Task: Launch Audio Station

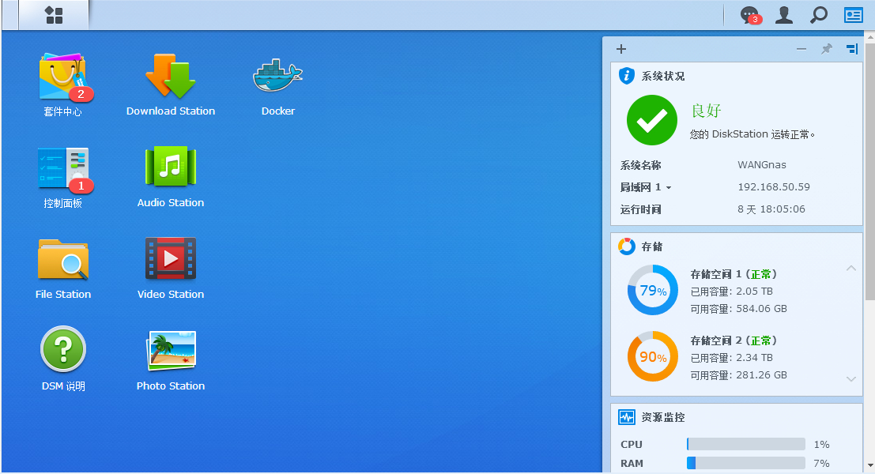Action: coord(170,167)
